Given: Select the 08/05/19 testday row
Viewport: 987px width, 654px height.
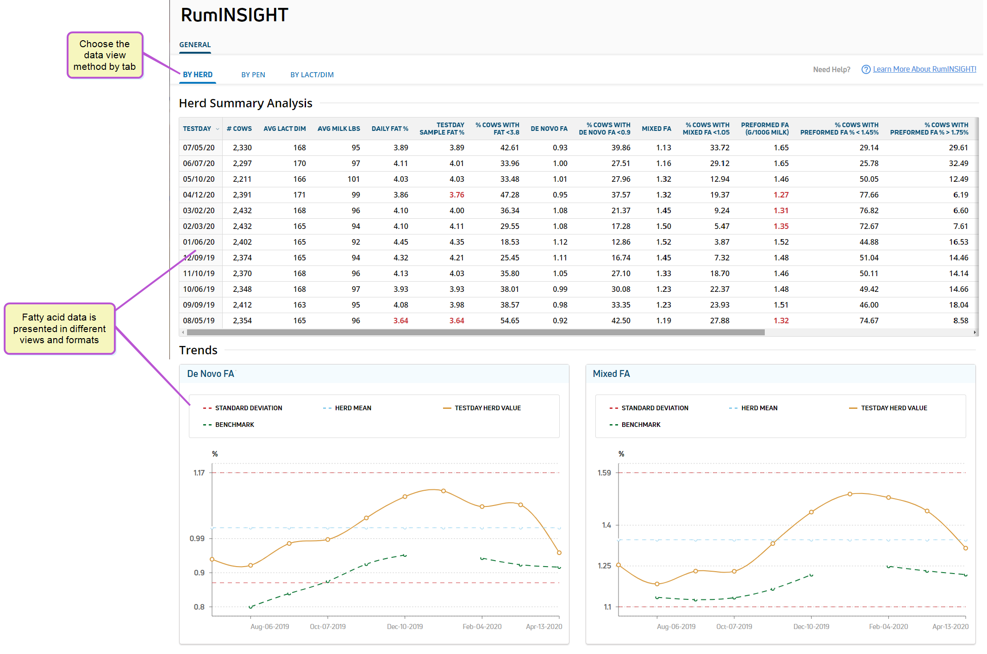Looking at the screenshot, I should tap(579, 321).
